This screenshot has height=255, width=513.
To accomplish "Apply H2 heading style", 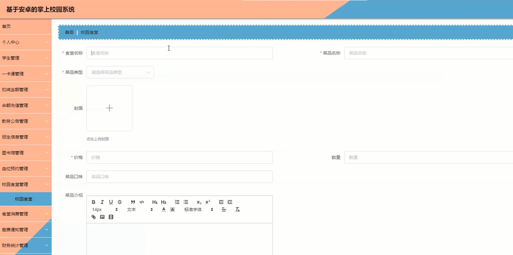I will 164,202.
